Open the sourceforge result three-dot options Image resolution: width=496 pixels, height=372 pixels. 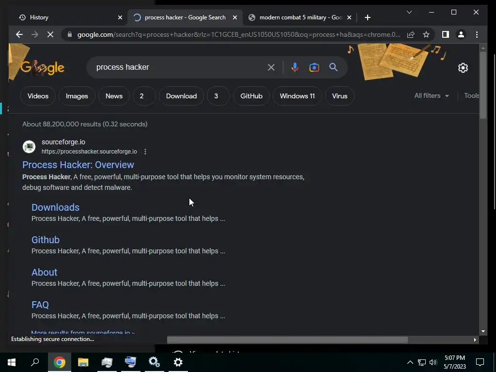click(145, 152)
